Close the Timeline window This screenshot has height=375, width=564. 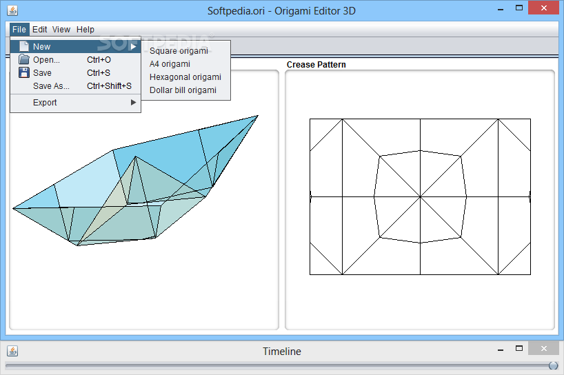[x=544, y=348]
